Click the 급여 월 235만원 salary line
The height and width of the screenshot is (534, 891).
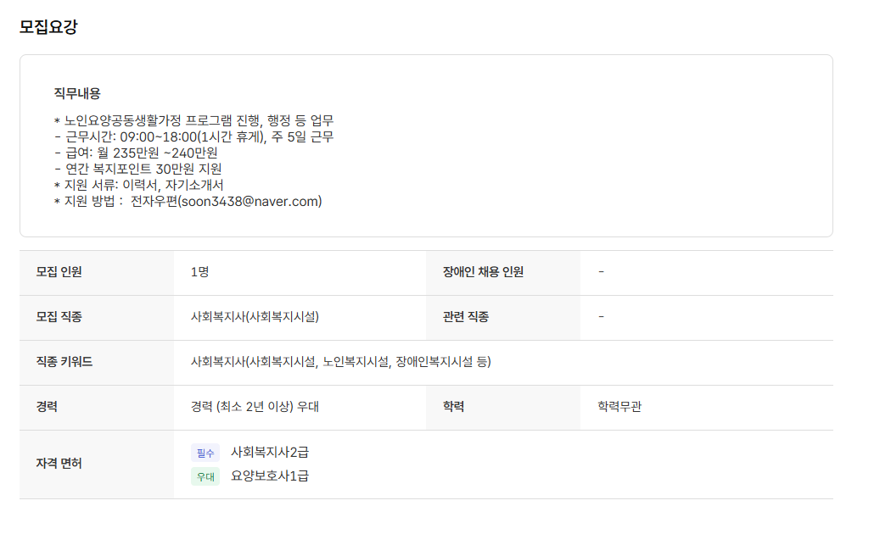coord(136,153)
